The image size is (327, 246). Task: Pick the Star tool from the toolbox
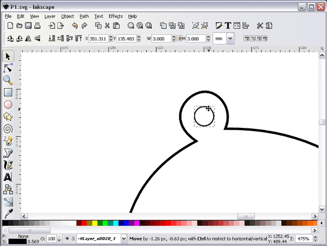[8, 117]
